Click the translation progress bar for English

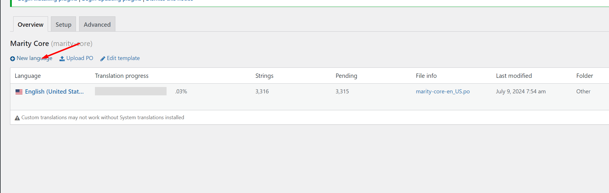(x=131, y=91)
